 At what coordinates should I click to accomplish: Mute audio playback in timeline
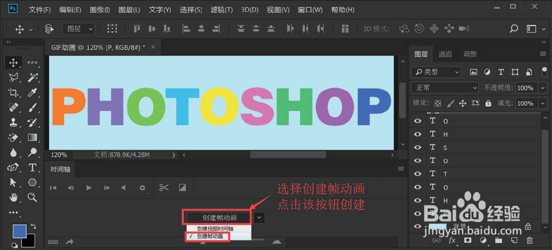pos(124,188)
